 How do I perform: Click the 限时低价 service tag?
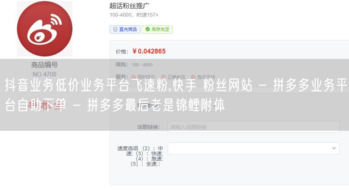[144, 77]
